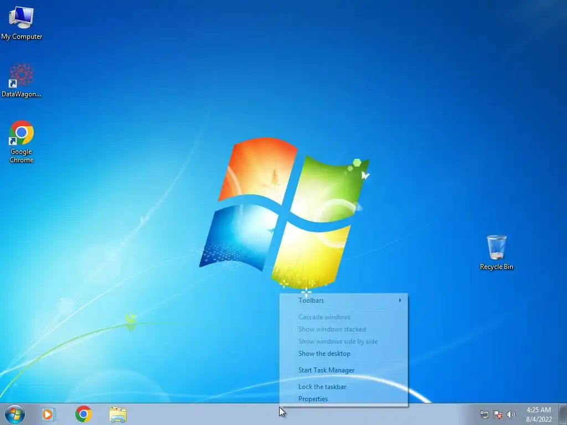The image size is (567, 425).
Task: Click the greyed-out Show windows side by side entry
Action: click(x=344, y=341)
